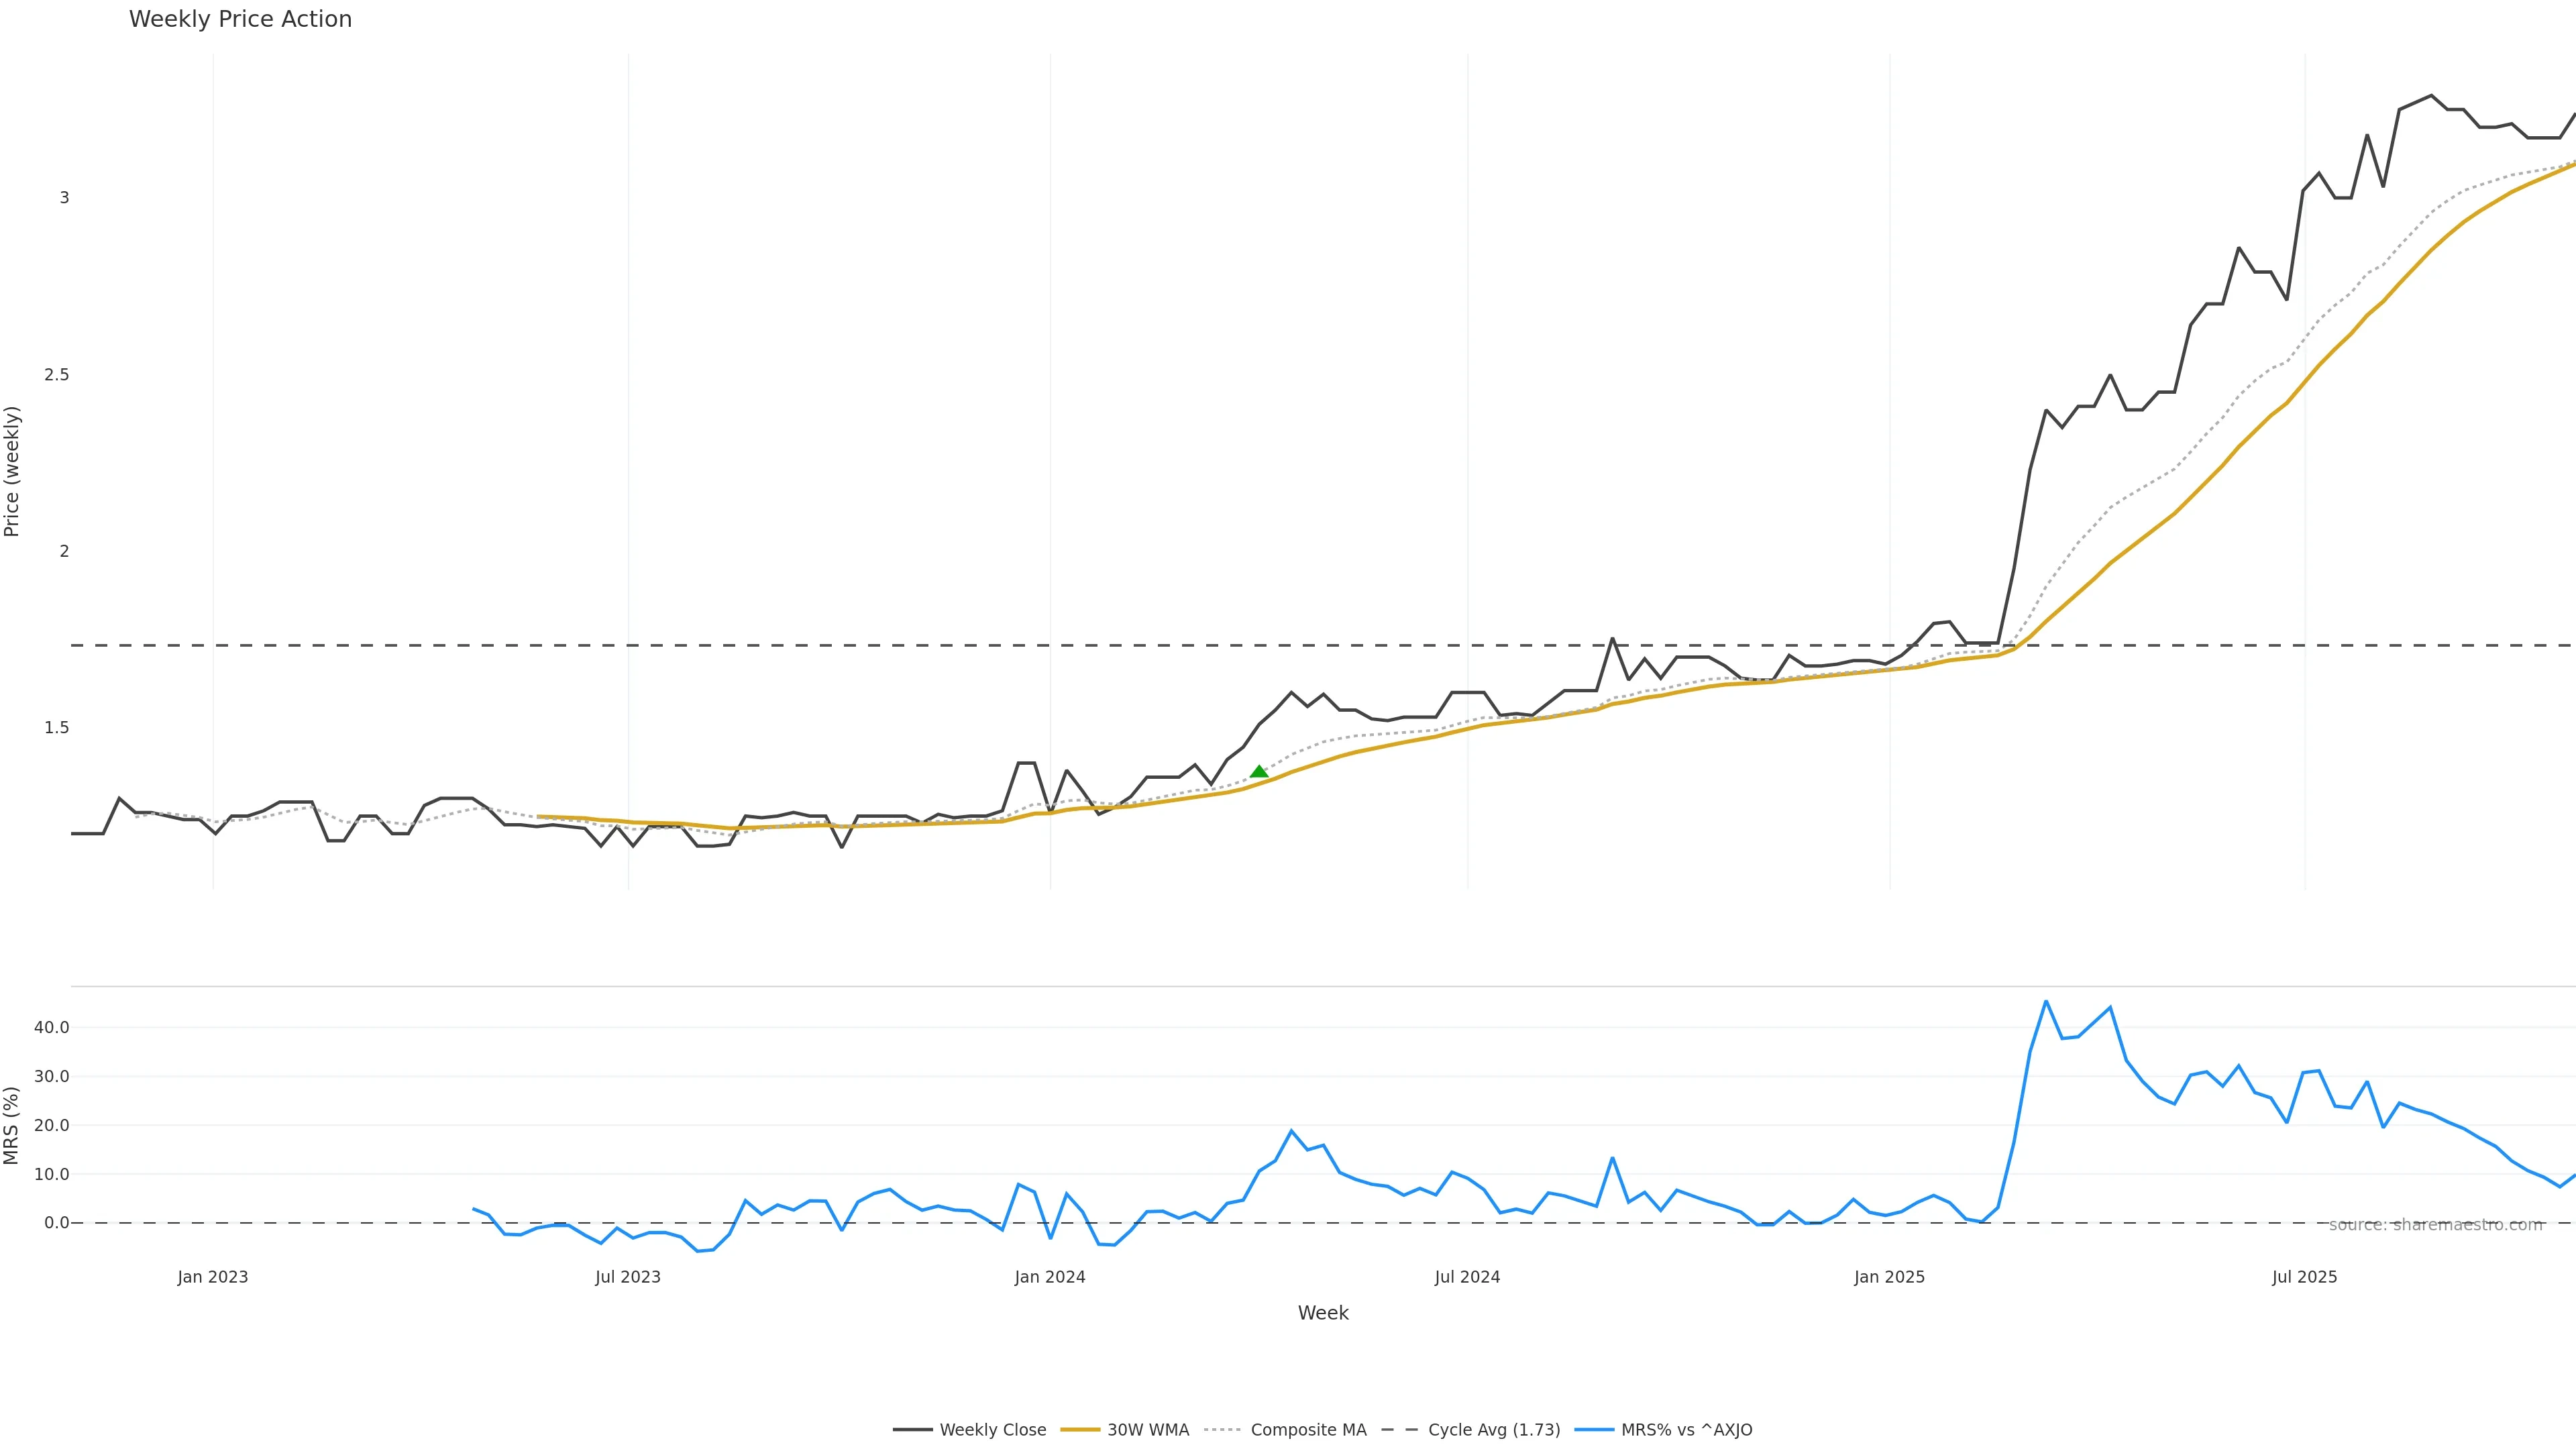Click the 0.0 MRS axis tick label
The height and width of the screenshot is (1449, 2576).
[57, 1223]
